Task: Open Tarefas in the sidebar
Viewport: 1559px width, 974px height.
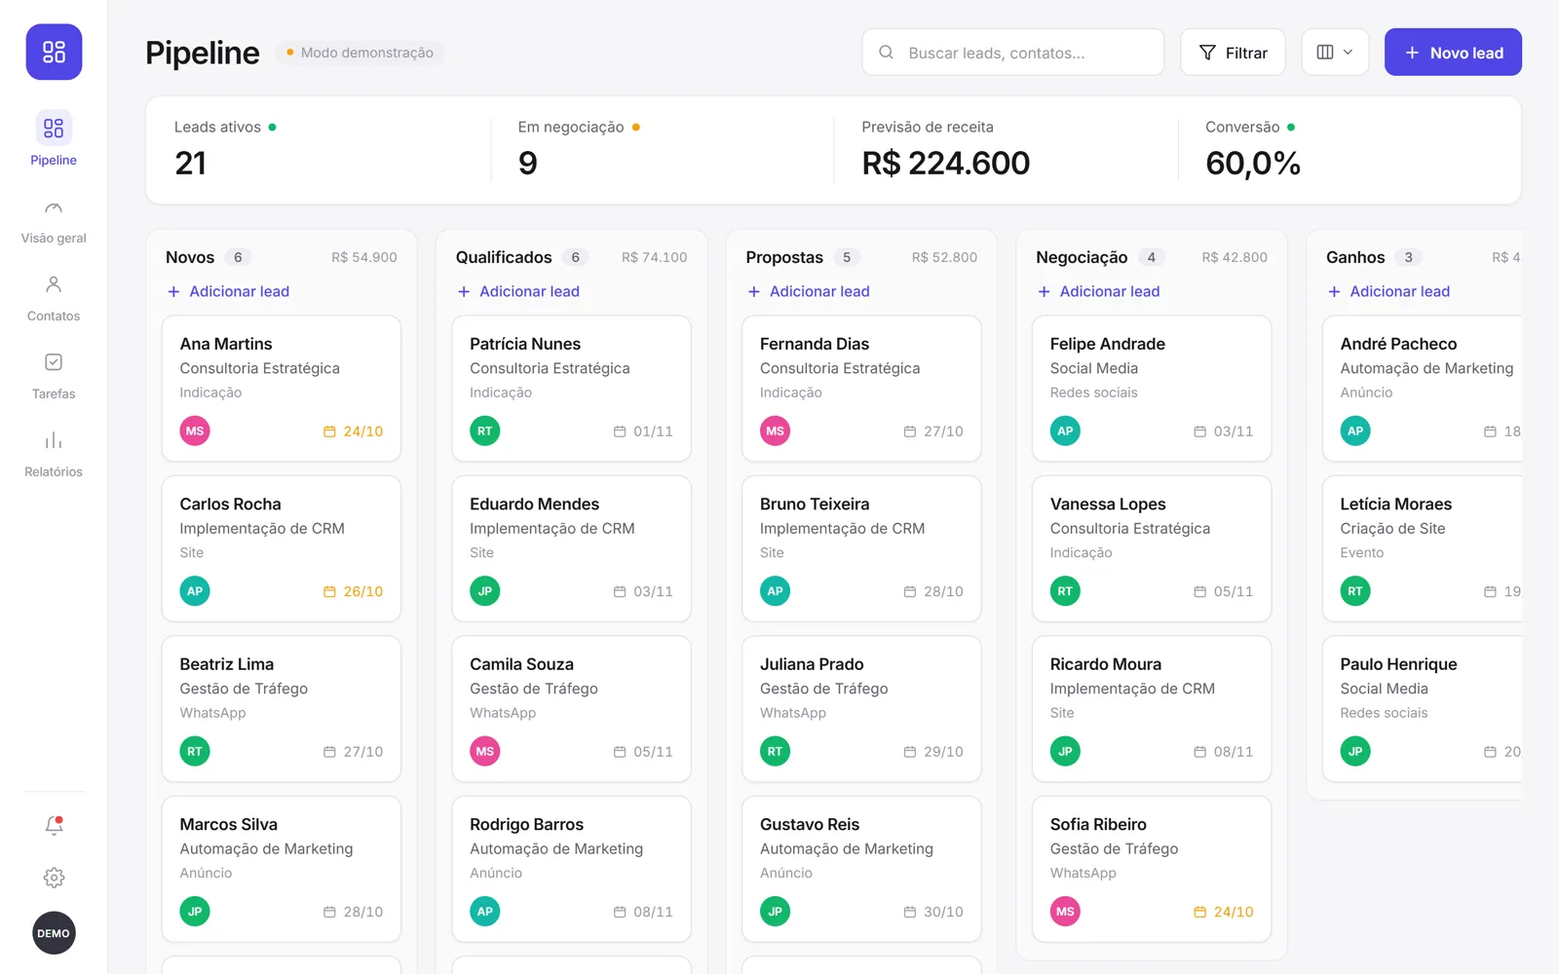Action: point(54,377)
